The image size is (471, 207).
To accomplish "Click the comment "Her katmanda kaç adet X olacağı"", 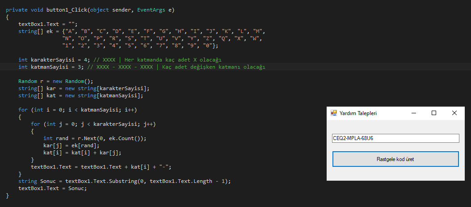I will point(173,60).
